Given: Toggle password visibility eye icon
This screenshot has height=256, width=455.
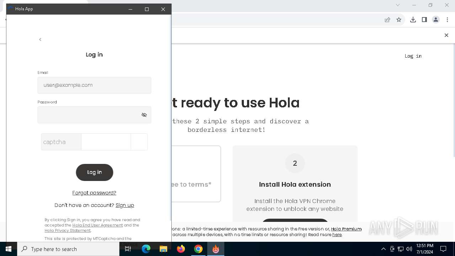Looking at the screenshot, I should click(x=144, y=115).
